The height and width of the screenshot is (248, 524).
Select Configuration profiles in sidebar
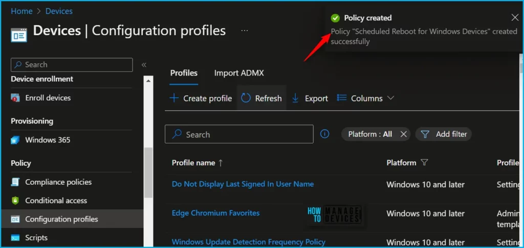pos(72,219)
